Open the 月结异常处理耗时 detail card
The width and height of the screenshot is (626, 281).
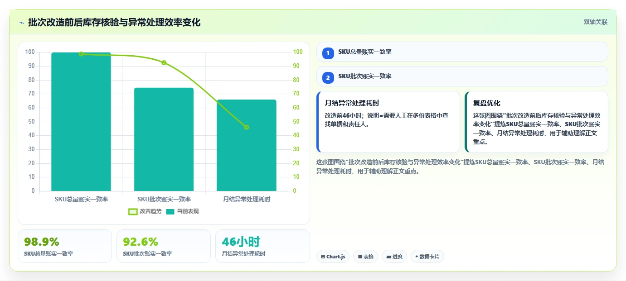click(388, 122)
